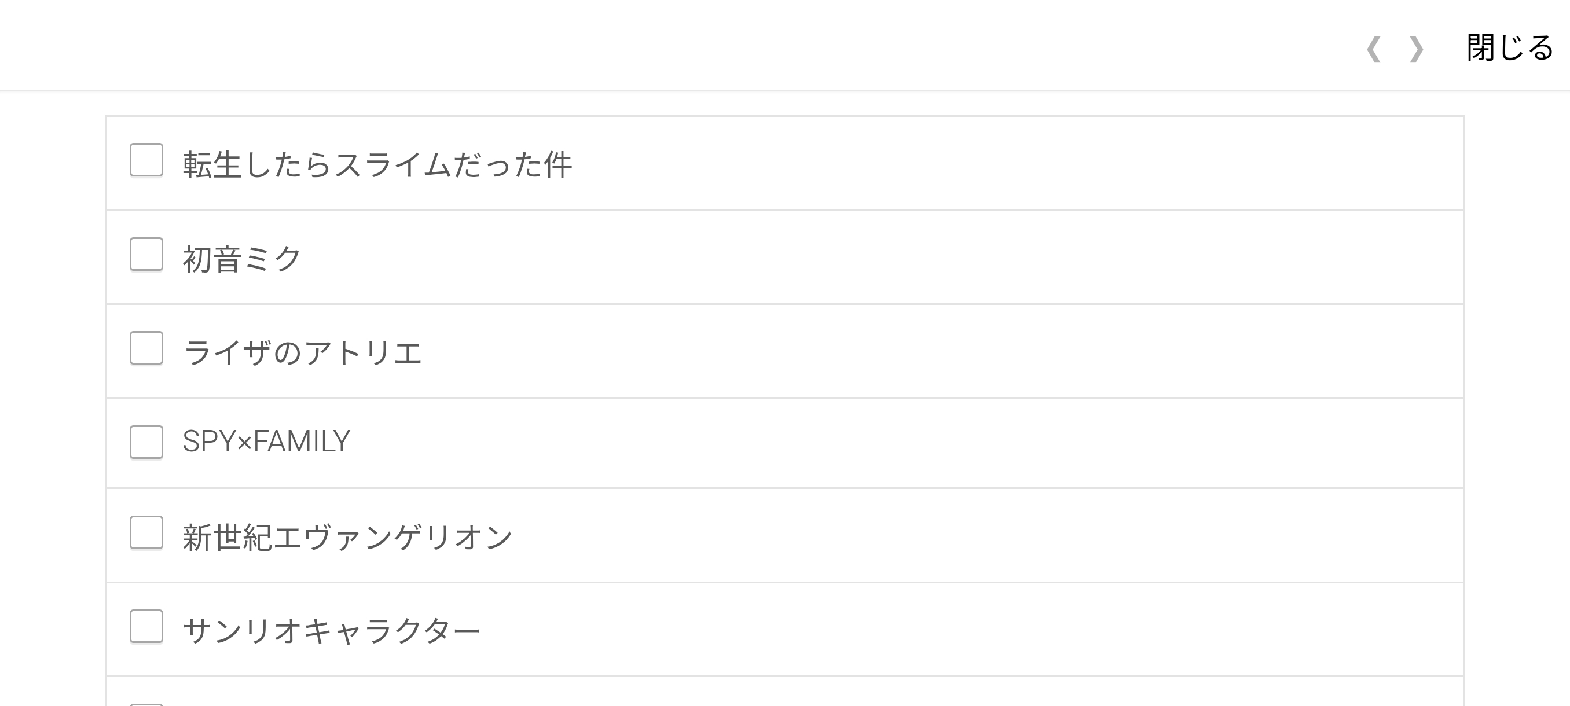Click the SPY×FAMILY label text

tap(266, 442)
